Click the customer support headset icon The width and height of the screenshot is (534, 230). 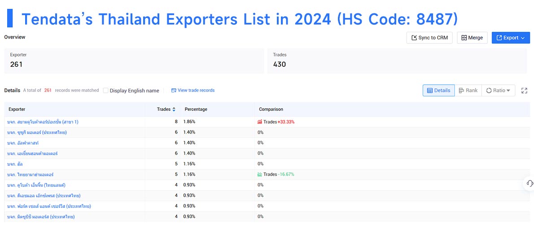tap(530, 183)
